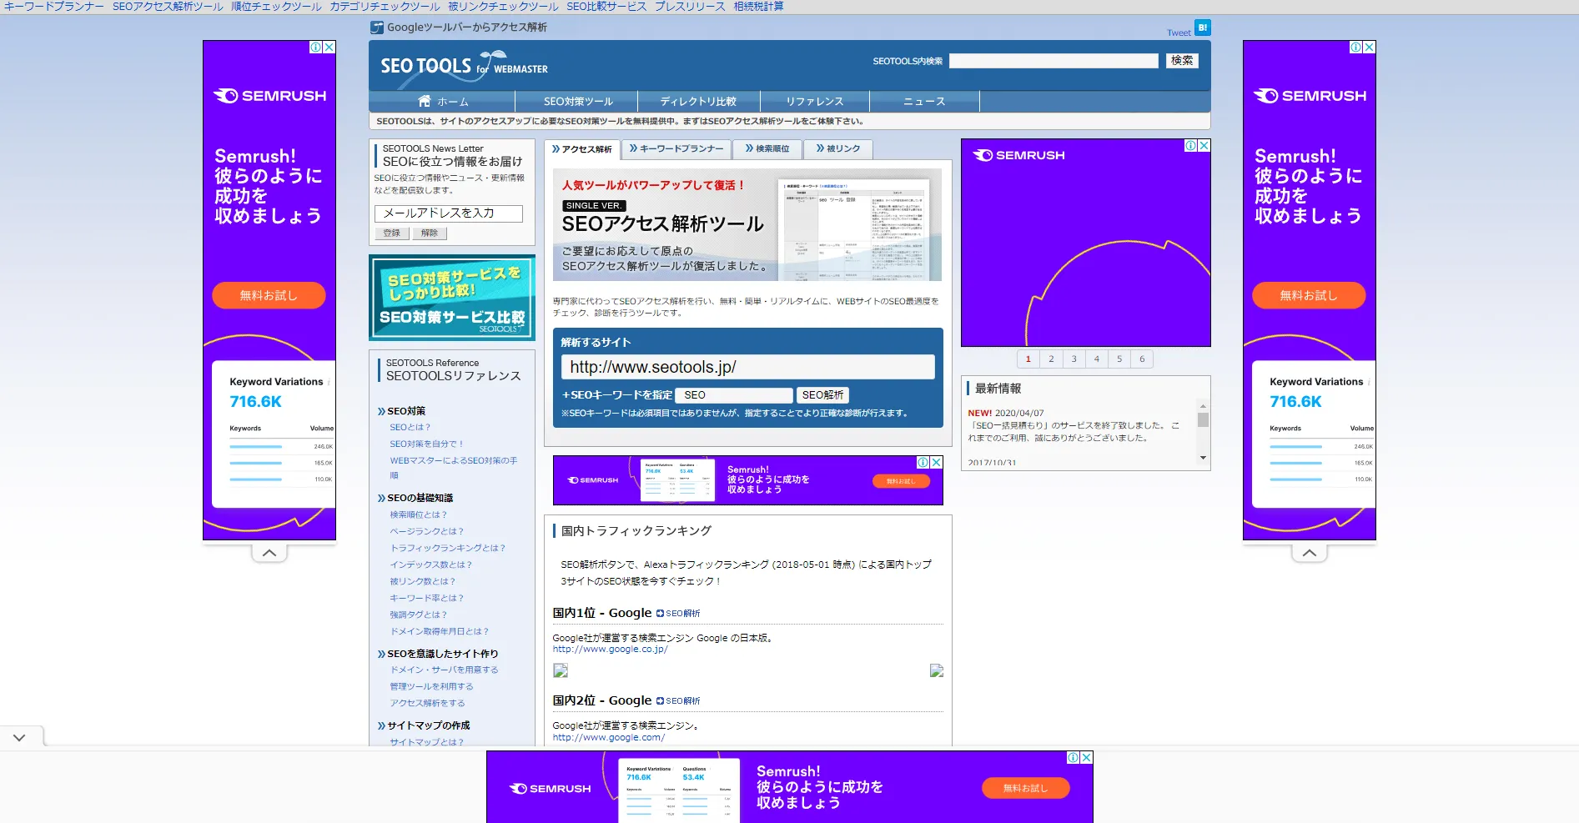Open リファレンス navigation menu
This screenshot has height=823, width=1579.
[815, 102]
